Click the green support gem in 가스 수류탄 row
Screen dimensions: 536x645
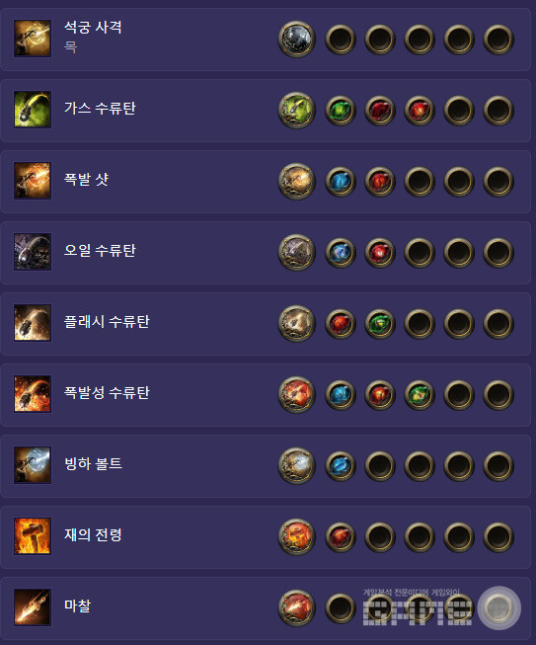point(341,111)
